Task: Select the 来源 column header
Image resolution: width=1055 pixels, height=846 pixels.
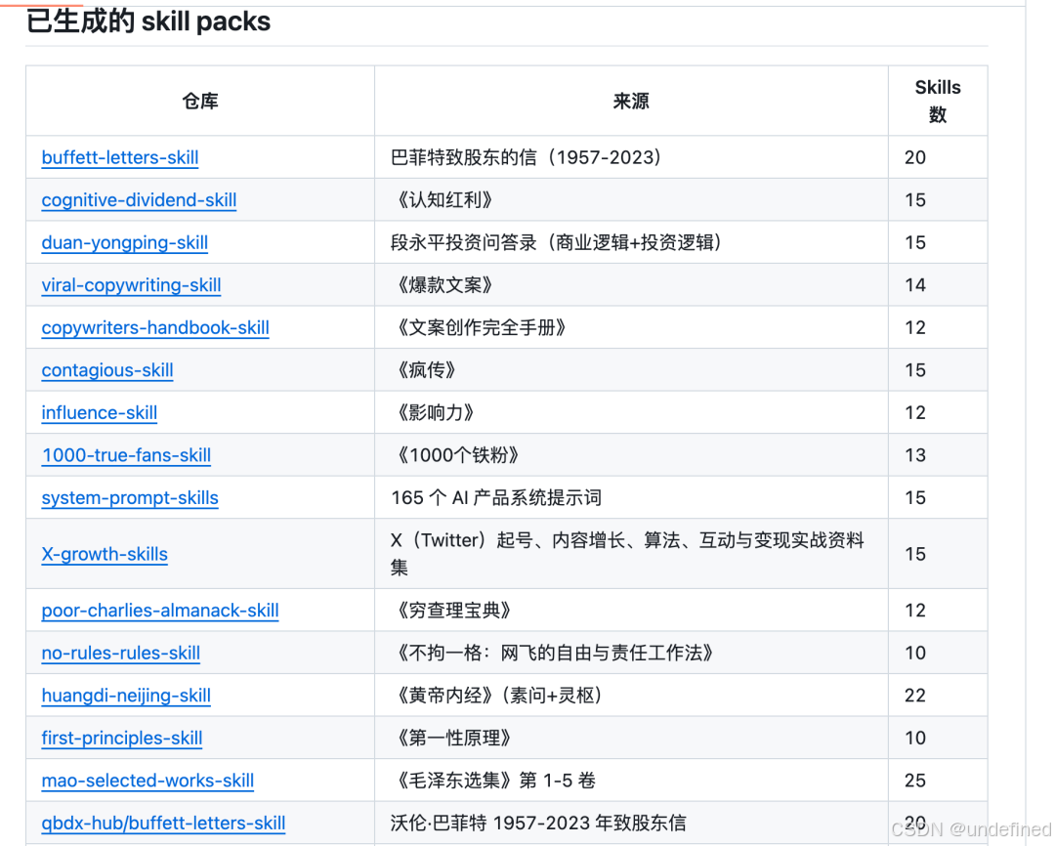Action: (x=631, y=101)
